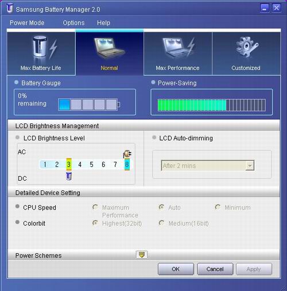Select CPU Speed Minimum radio
The height and width of the screenshot is (291, 287).
(218, 207)
